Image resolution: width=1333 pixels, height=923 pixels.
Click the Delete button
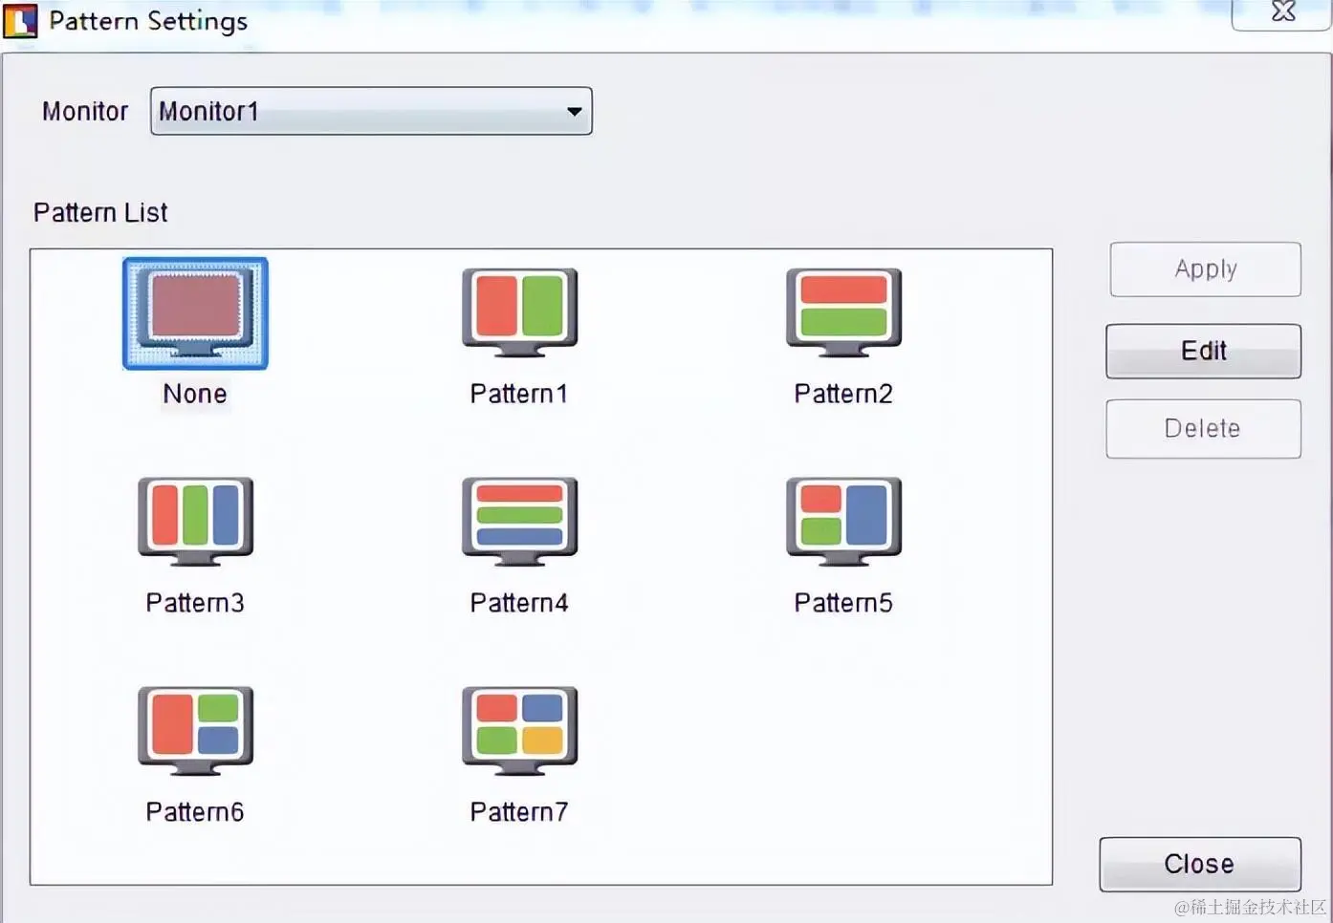click(1203, 428)
